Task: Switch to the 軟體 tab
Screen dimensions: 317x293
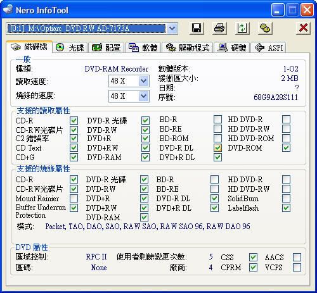Action: pos(143,47)
